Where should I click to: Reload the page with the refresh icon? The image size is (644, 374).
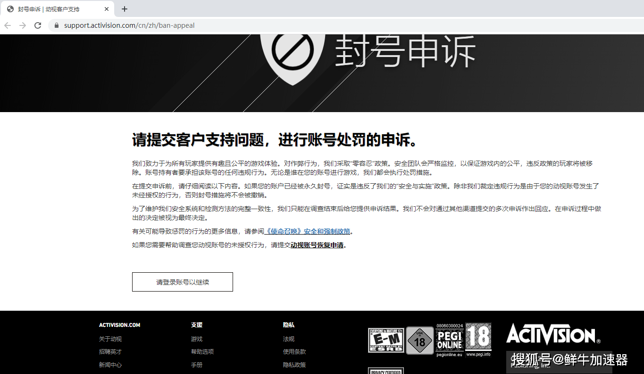[38, 25]
